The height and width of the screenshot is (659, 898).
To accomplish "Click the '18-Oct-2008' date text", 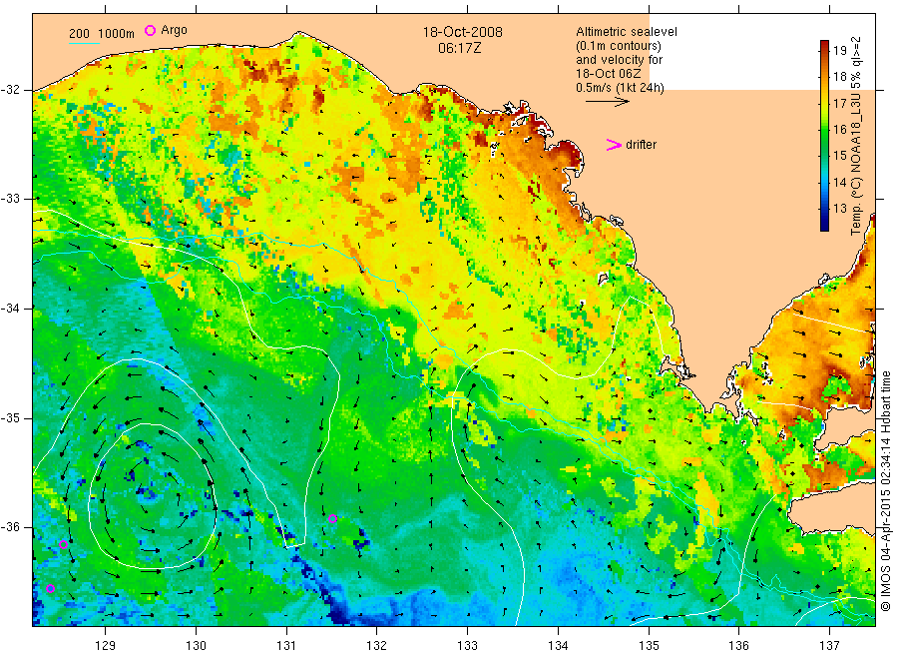I will click(463, 32).
